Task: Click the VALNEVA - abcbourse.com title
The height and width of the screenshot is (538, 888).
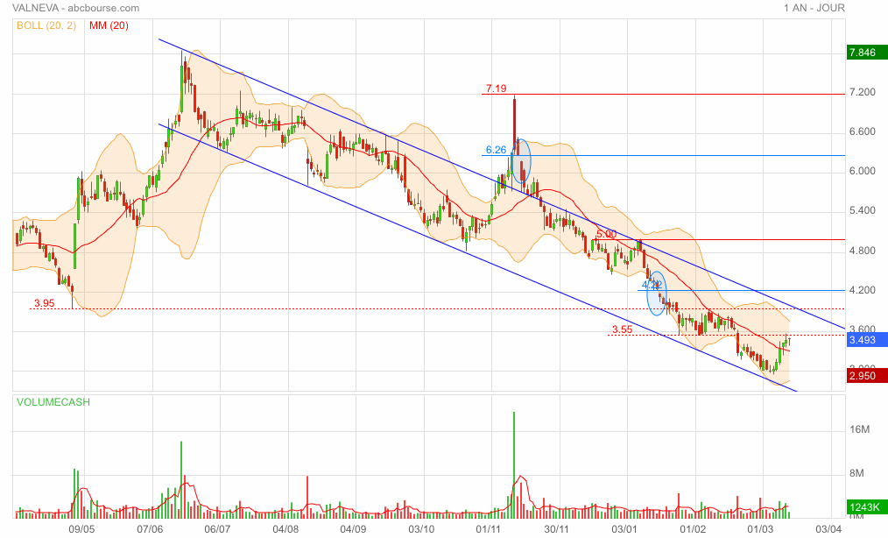Action: pyautogui.click(x=75, y=8)
